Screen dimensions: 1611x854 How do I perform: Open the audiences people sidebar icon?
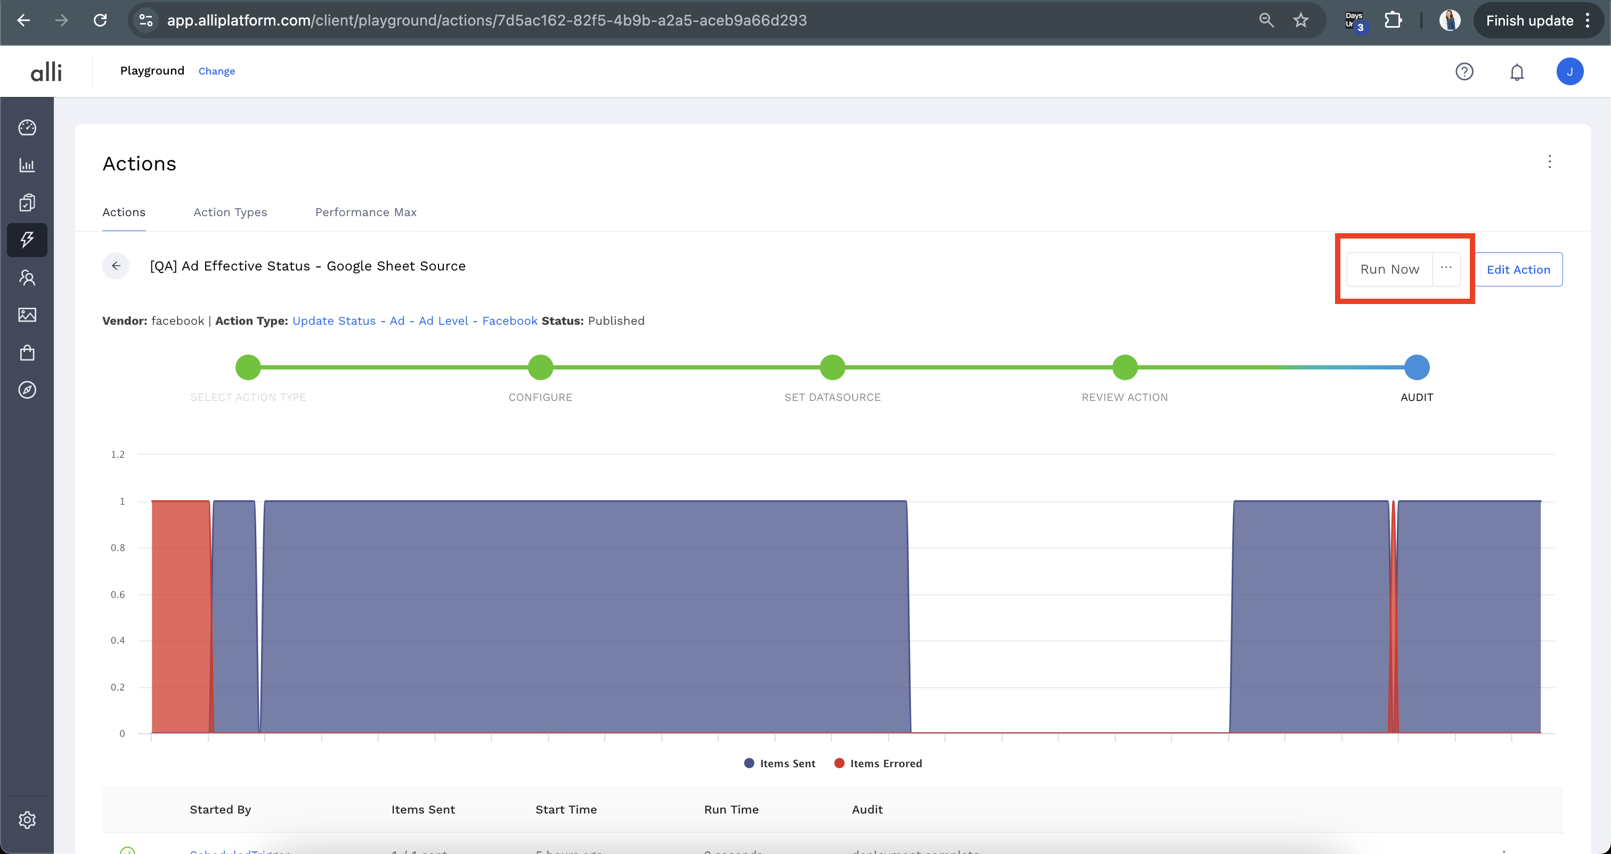[x=27, y=277]
